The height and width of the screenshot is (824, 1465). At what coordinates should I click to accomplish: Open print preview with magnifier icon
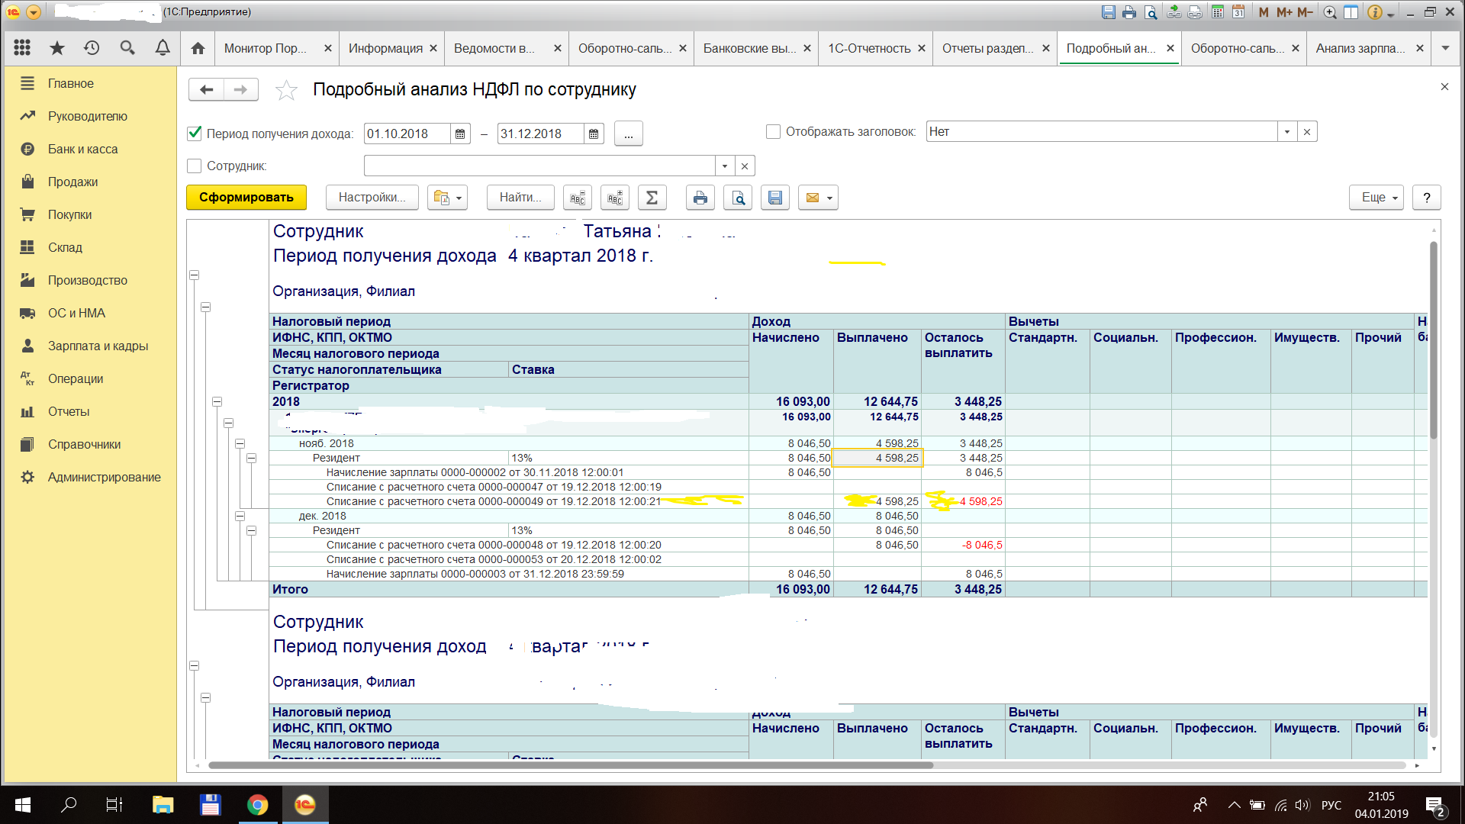point(738,198)
